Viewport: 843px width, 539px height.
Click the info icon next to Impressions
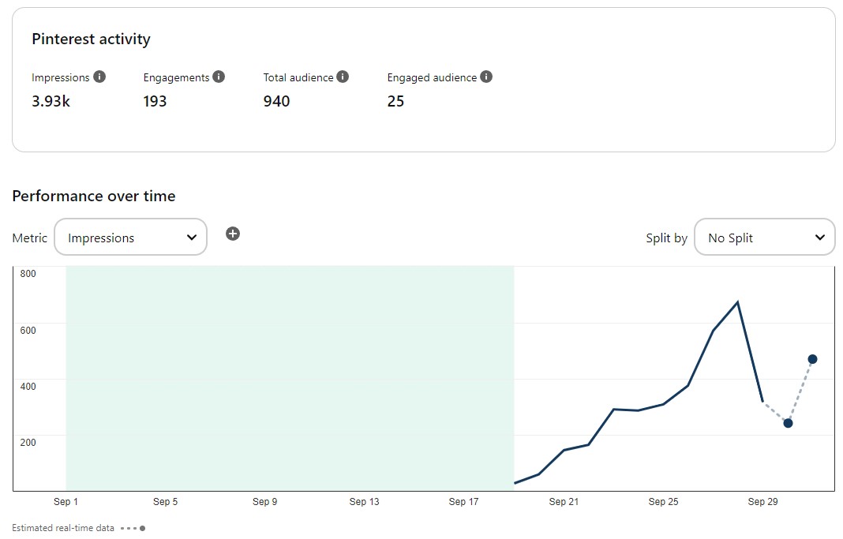[x=99, y=77]
